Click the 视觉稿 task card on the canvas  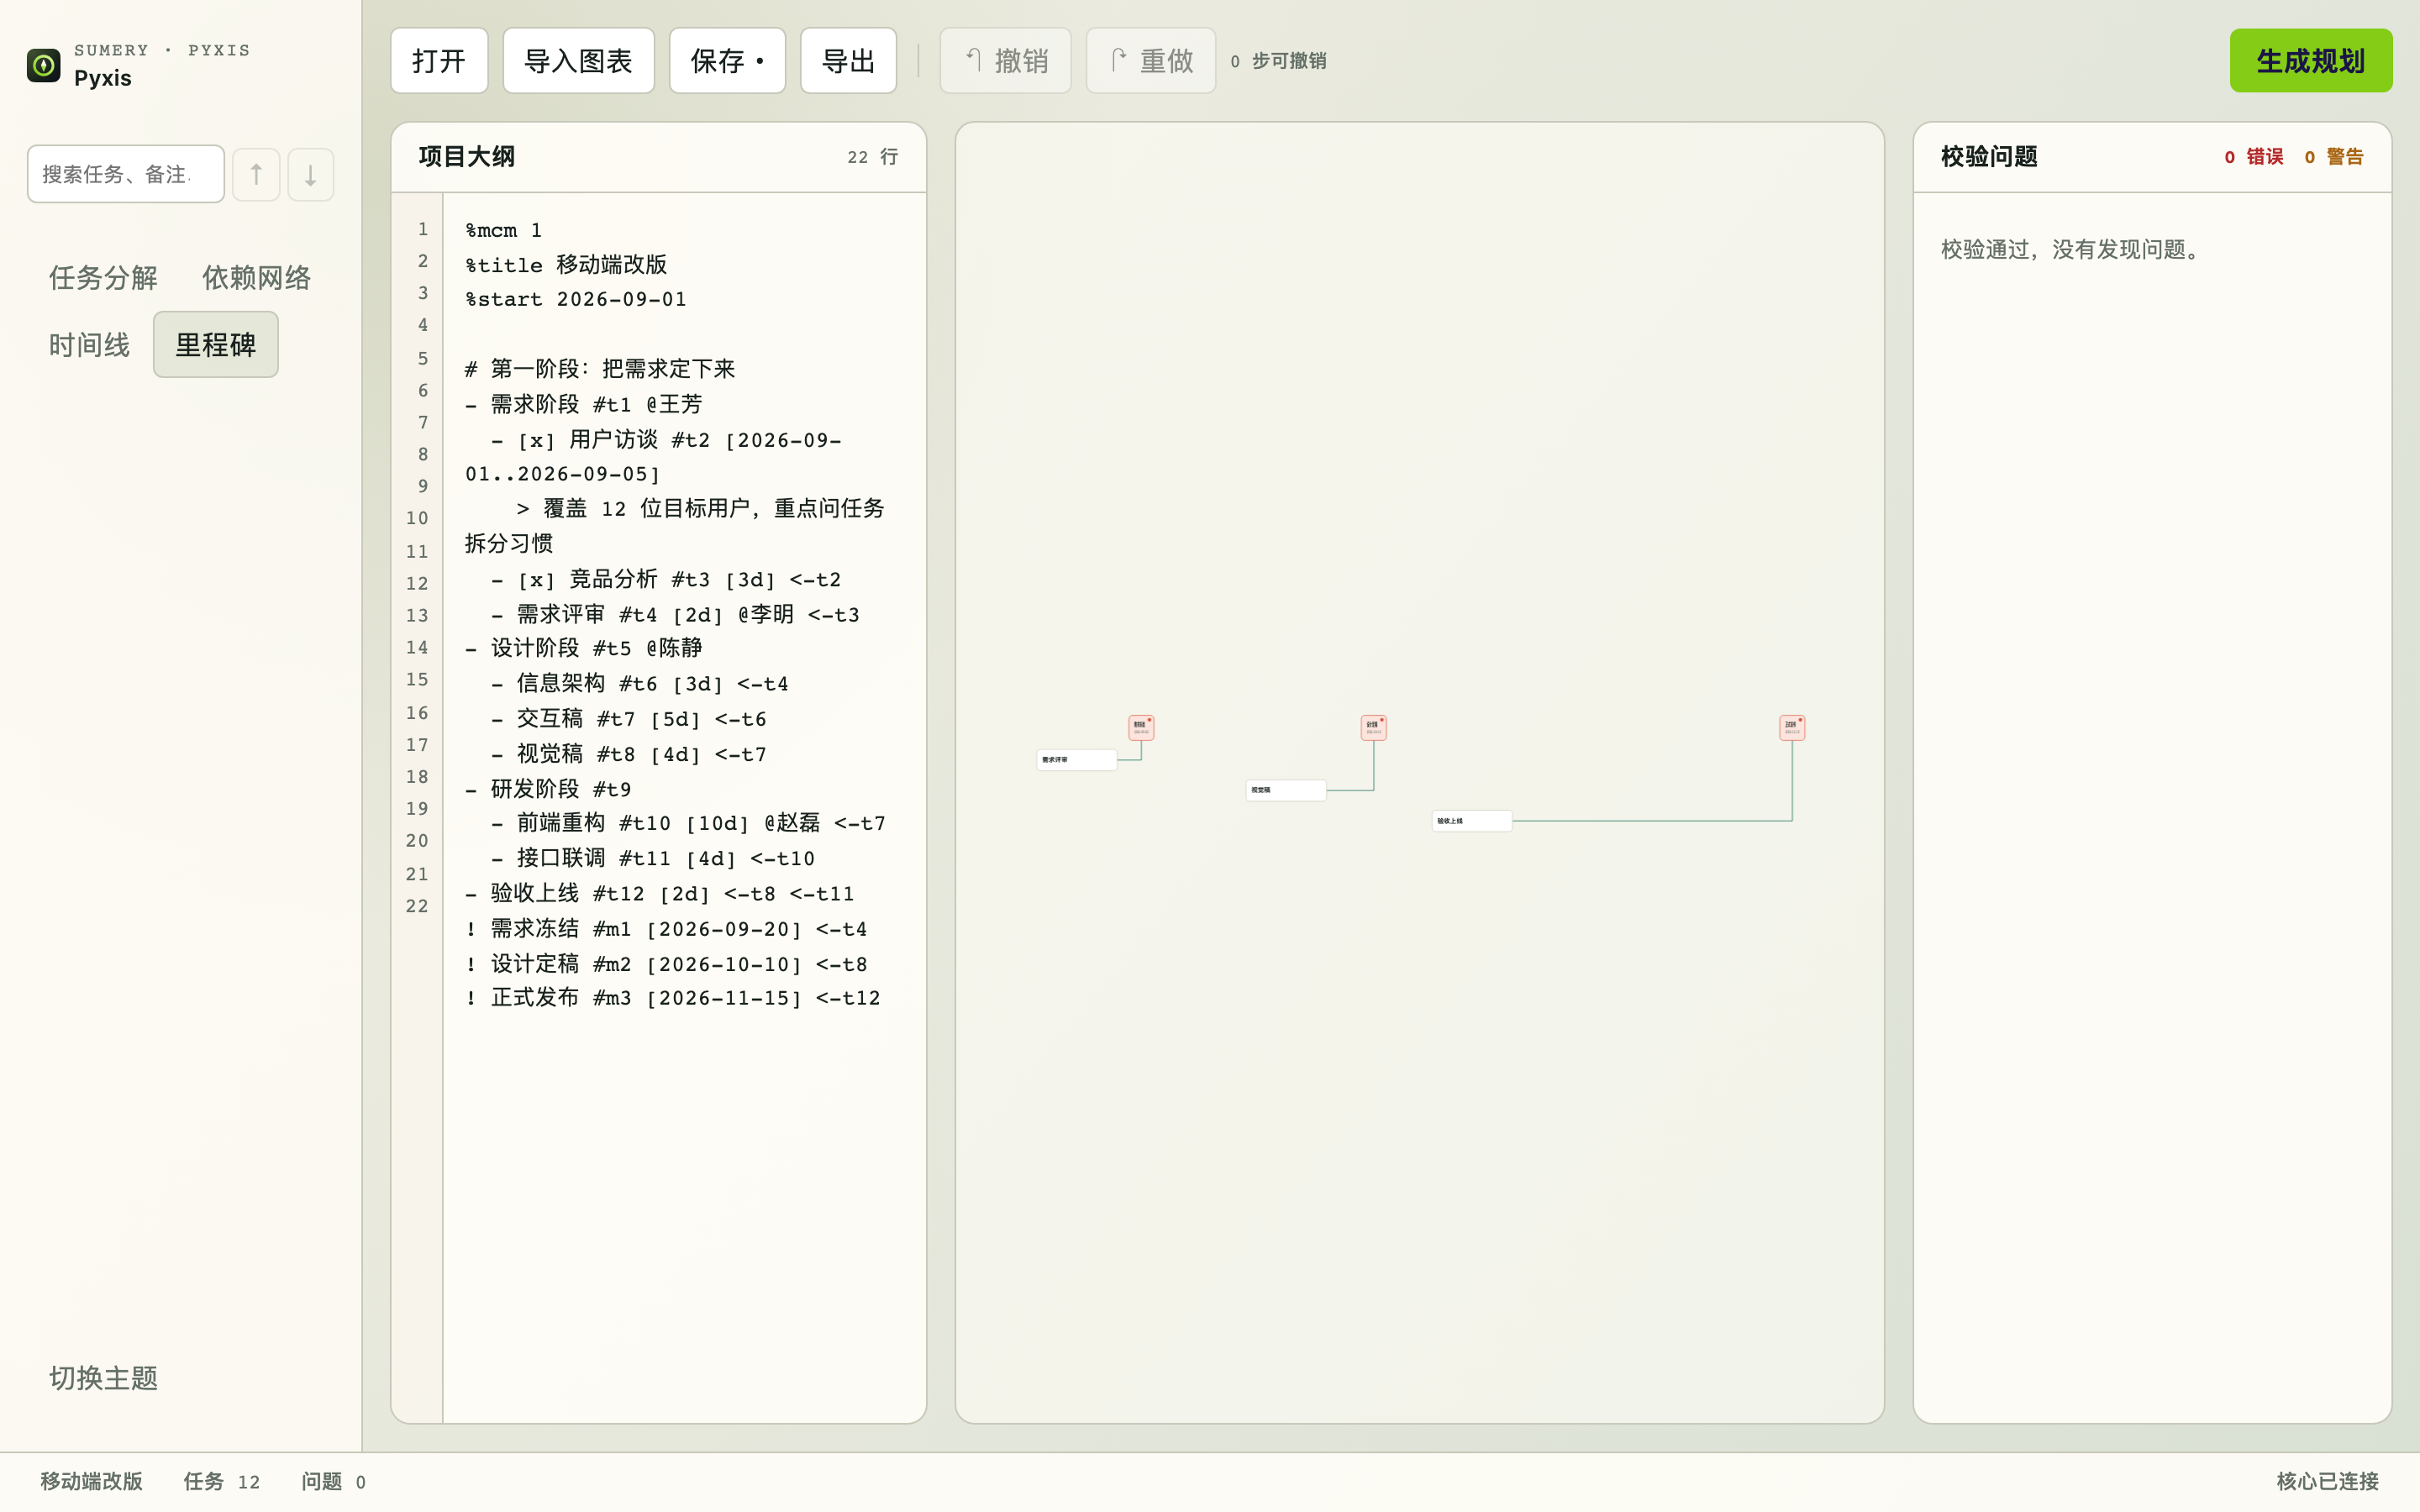click(1286, 790)
